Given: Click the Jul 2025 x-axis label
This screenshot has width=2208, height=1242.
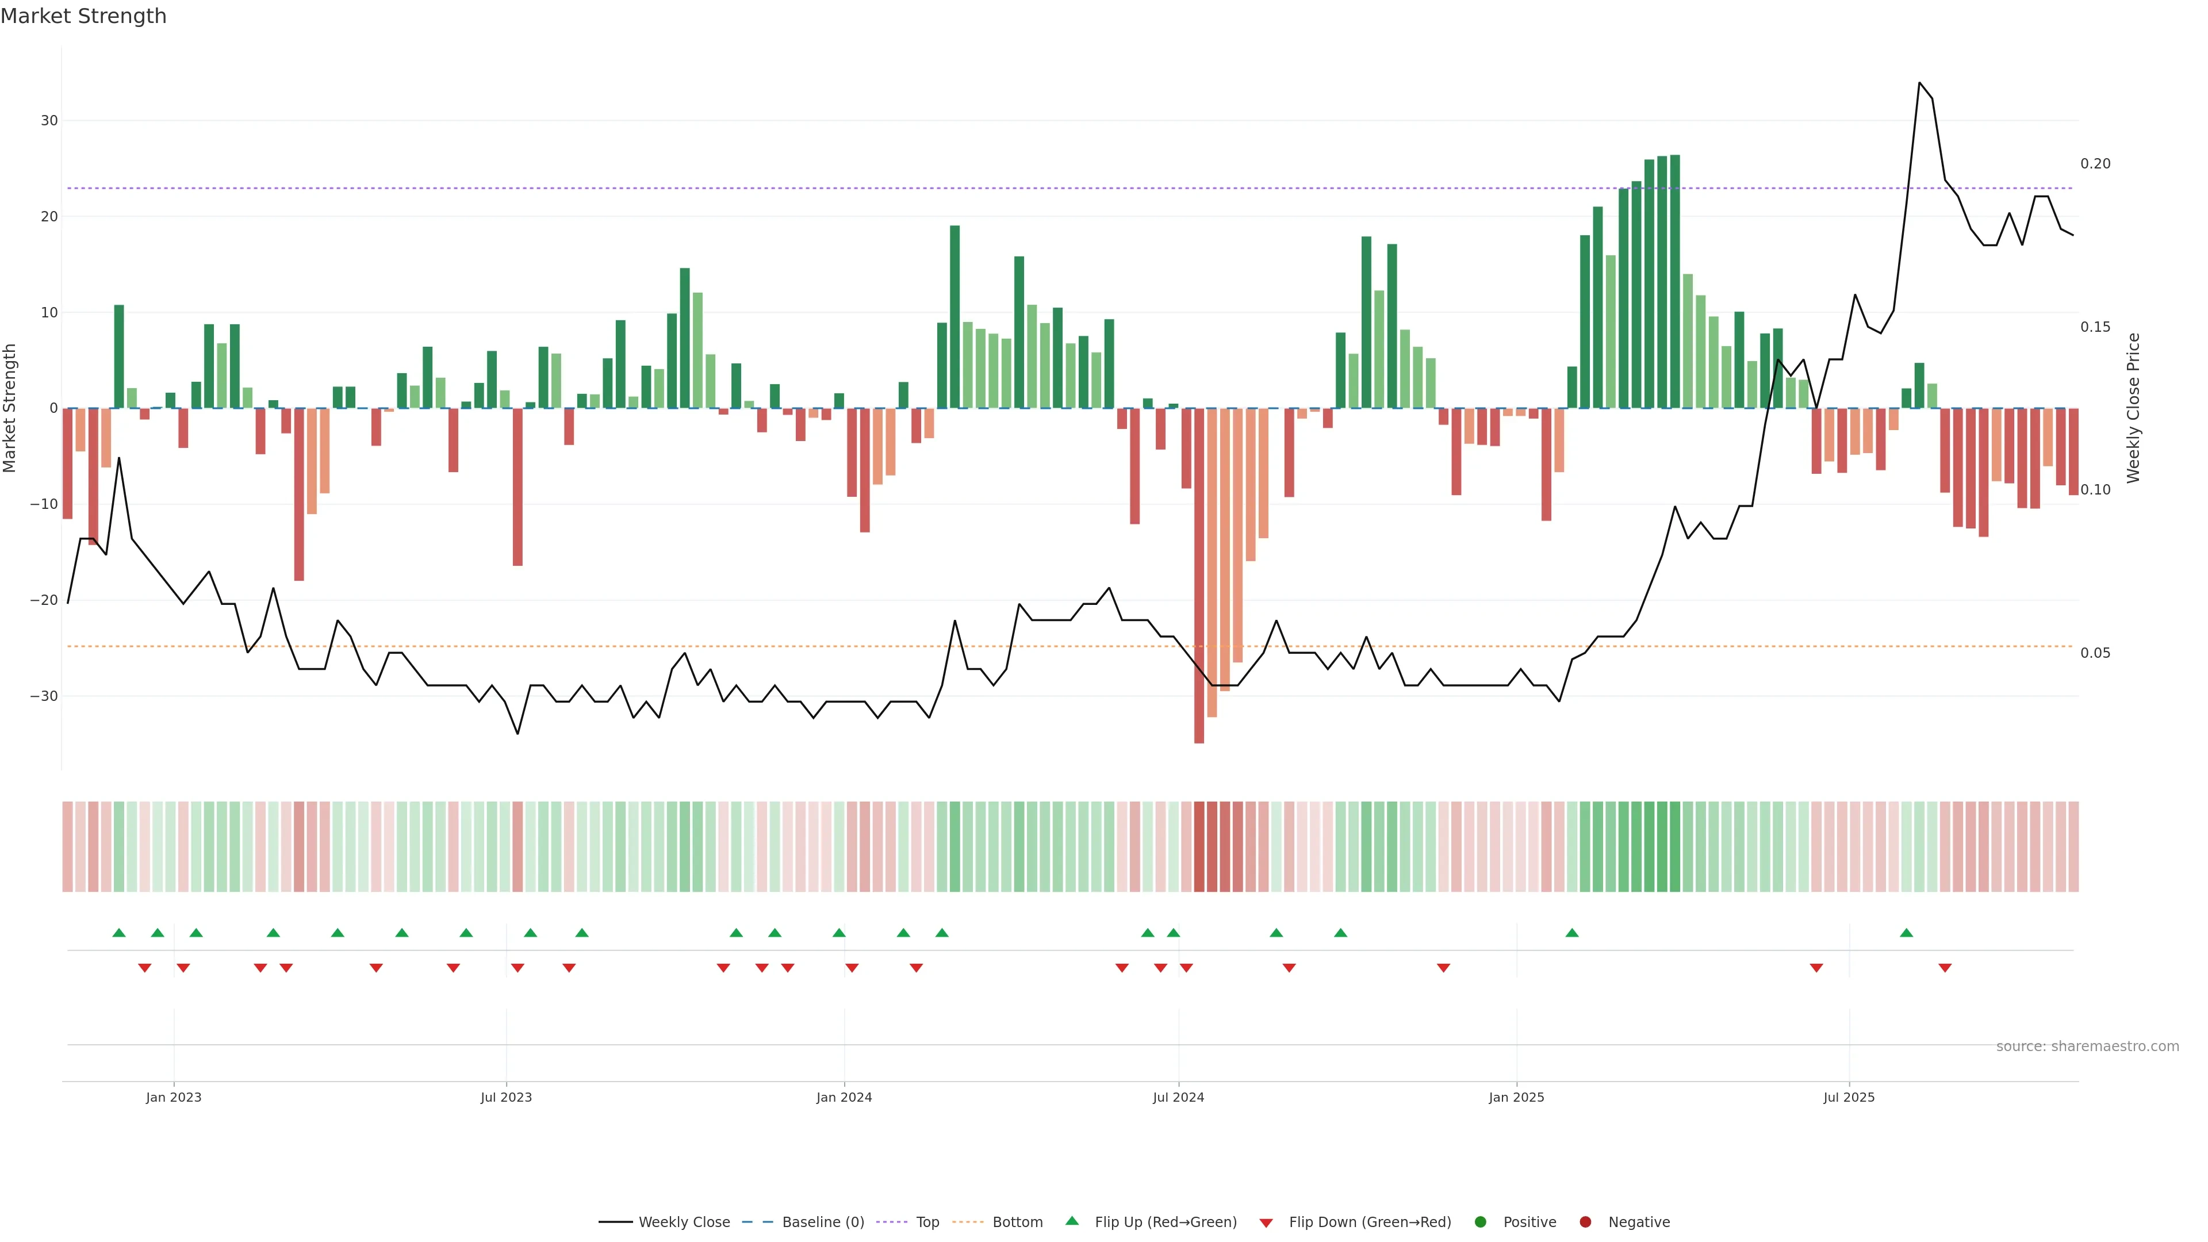Looking at the screenshot, I should click(1849, 1097).
